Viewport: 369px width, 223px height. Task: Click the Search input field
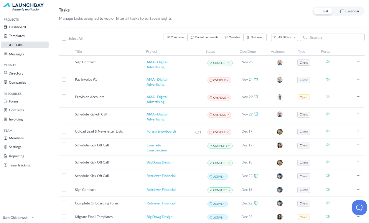click(332, 37)
